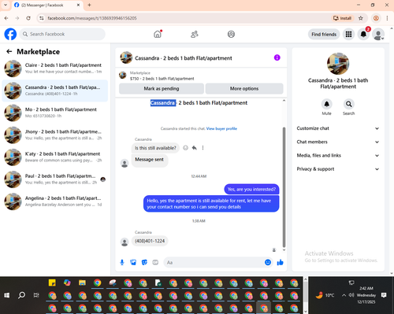
Task: Expand the Customize chat section
Action: [338, 128]
